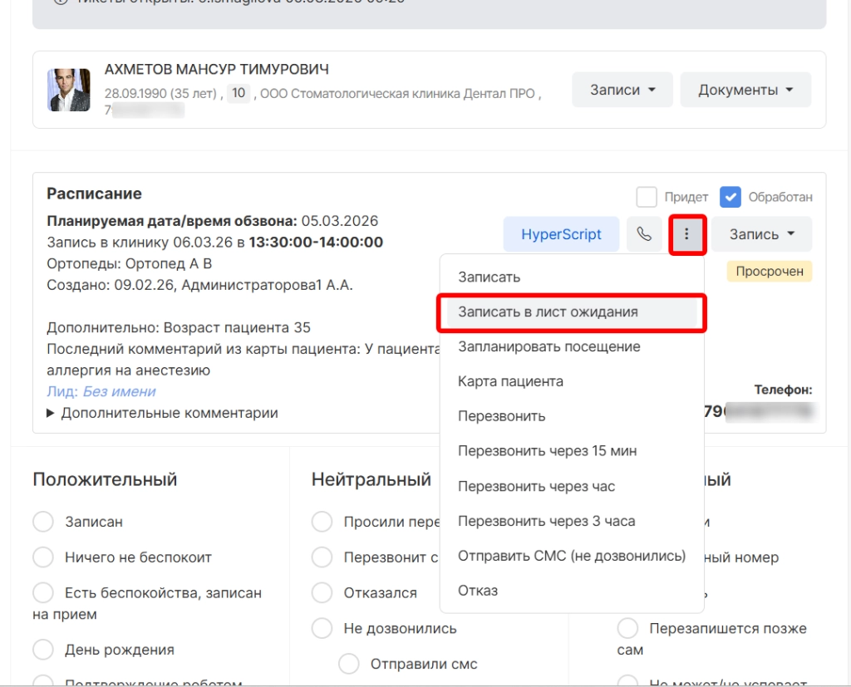Image resolution: width=851 pixels, height=687 pixels.
Task: Click the patient avatar photo
Action: [69, 90]
